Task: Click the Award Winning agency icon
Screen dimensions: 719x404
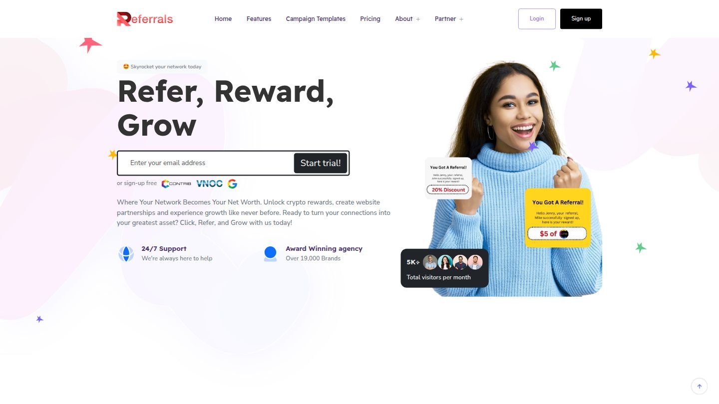Action: (x=270, y=253)
